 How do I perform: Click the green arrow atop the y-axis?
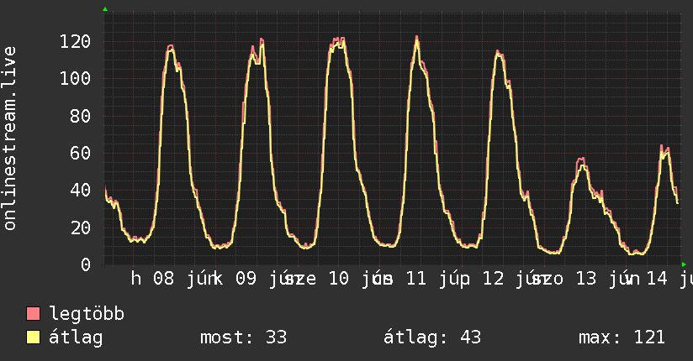(x=105, y=9)
